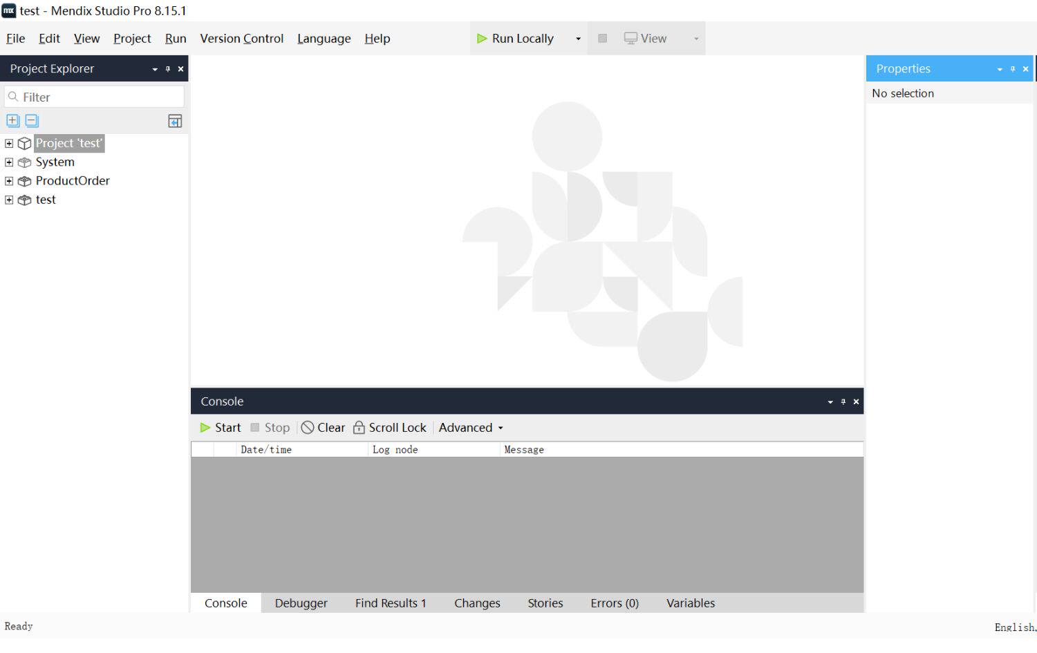Expand the ProductOrder module node
1037x653 pixels.
9,181
